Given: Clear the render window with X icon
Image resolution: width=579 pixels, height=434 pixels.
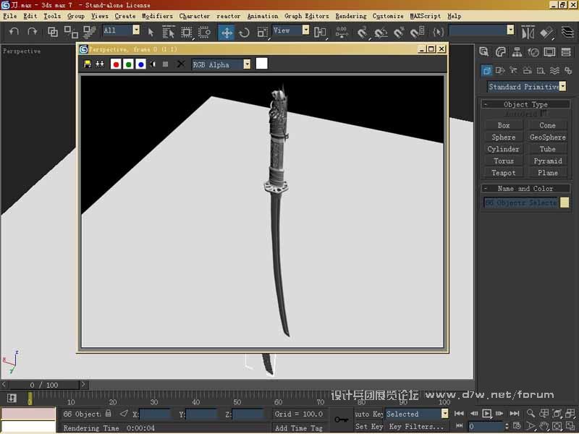Looking at the screenshot, I should tap(181, 64).
